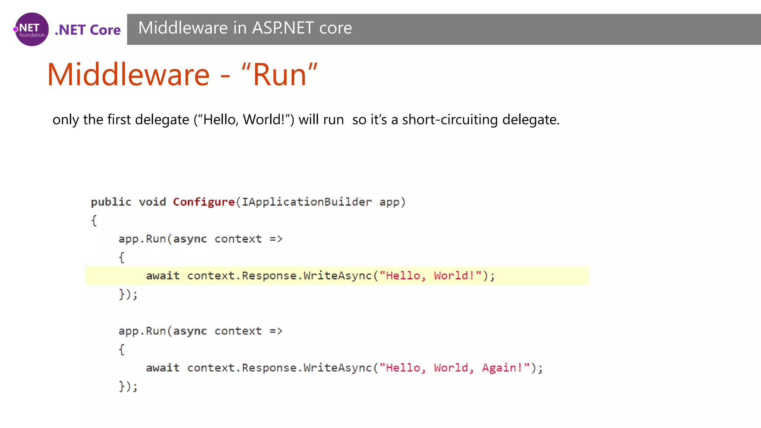Click the ".NET Core" purple text
761x428 pixels.
tap(88, 30)
